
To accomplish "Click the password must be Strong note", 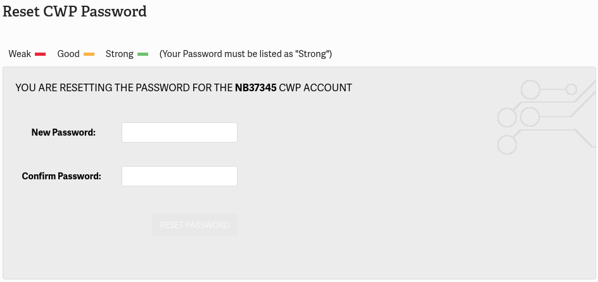I will click(246, 54).
